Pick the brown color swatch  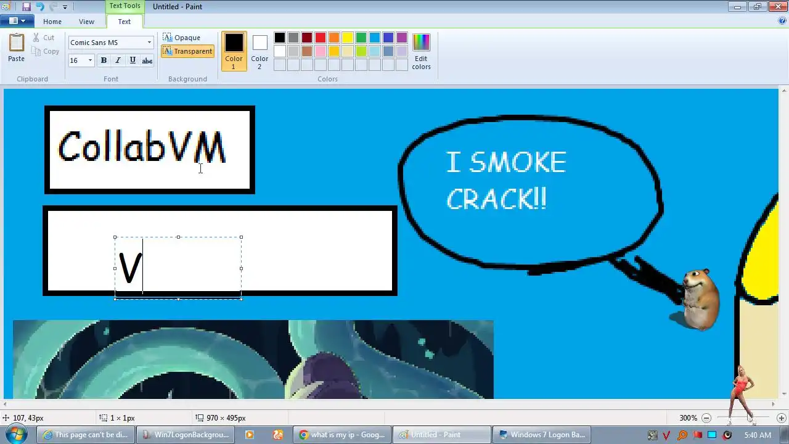[307, 51]
